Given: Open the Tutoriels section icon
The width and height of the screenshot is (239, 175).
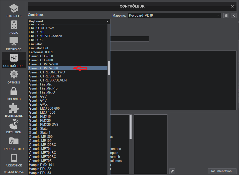Looking at the screenshot, I should [14, 8].
